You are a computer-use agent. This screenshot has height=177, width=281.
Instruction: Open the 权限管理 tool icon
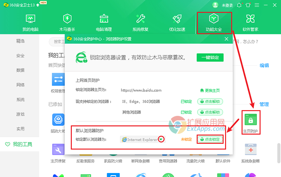[x=58, y=79]
